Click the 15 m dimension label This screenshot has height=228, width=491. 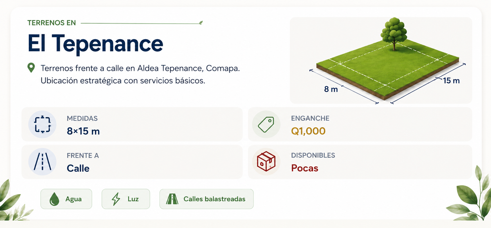[451, 81]
